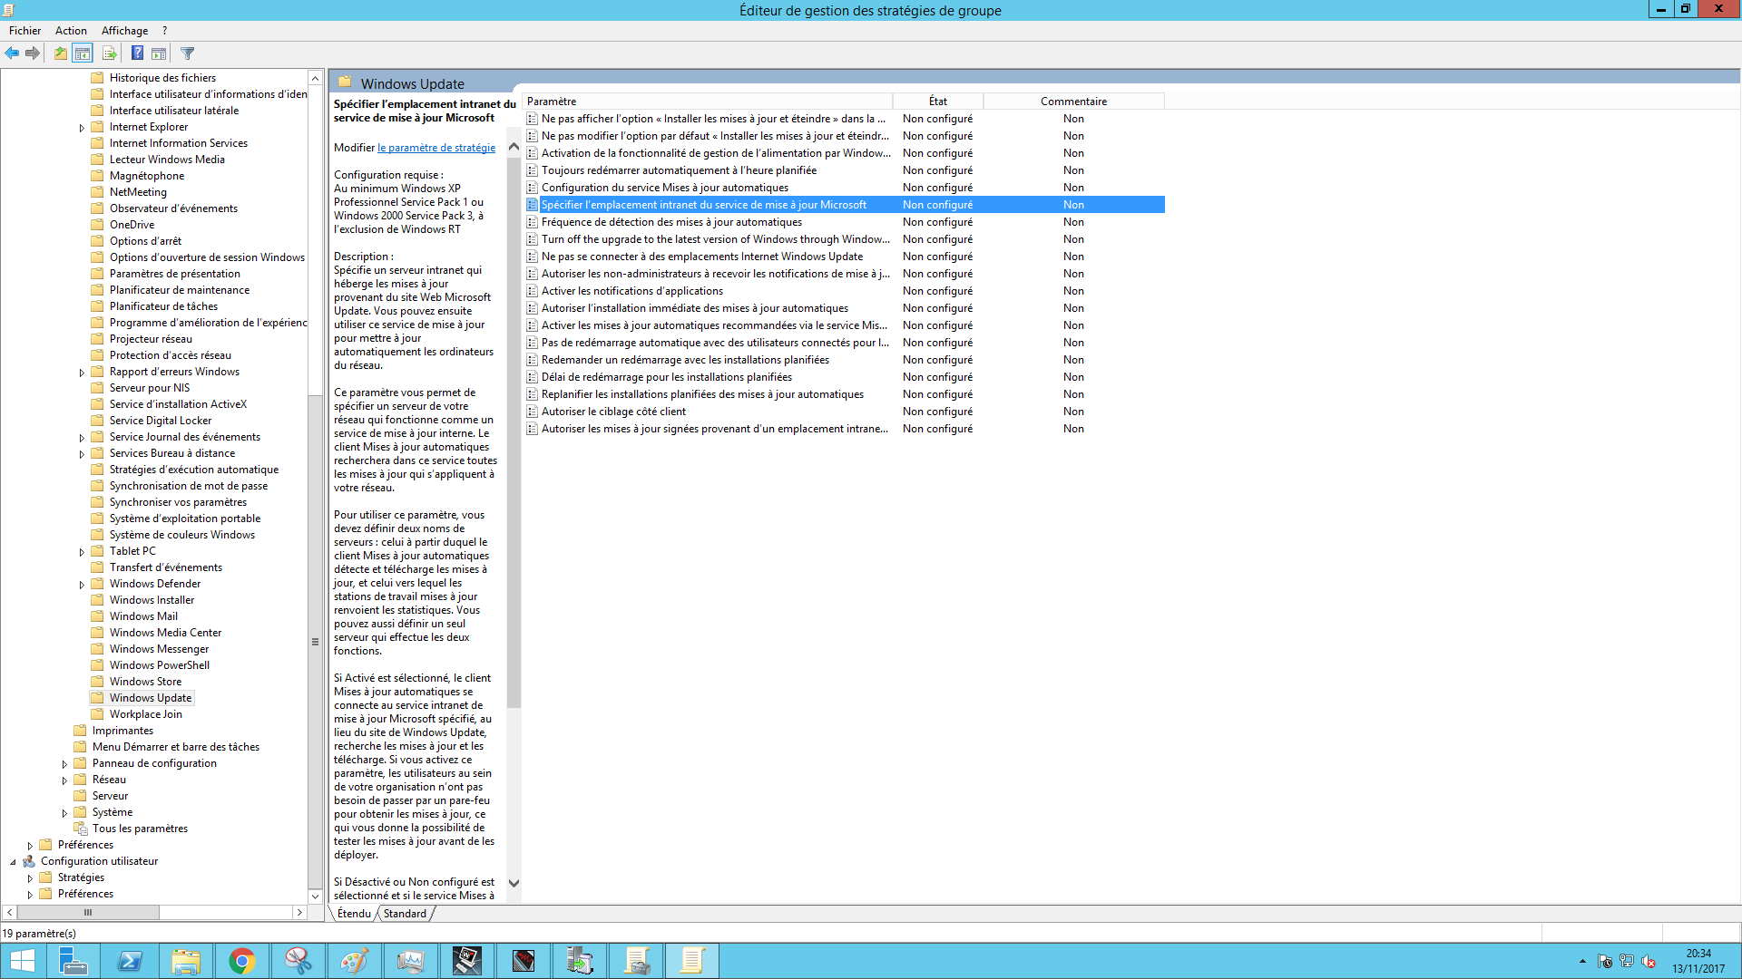Sort by the Paramètre column header
The image size is (1742, 979).
[708, 102]
